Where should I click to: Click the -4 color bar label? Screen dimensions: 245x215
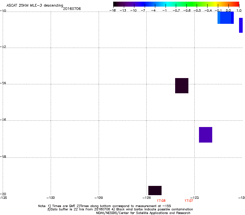point(153,11)
